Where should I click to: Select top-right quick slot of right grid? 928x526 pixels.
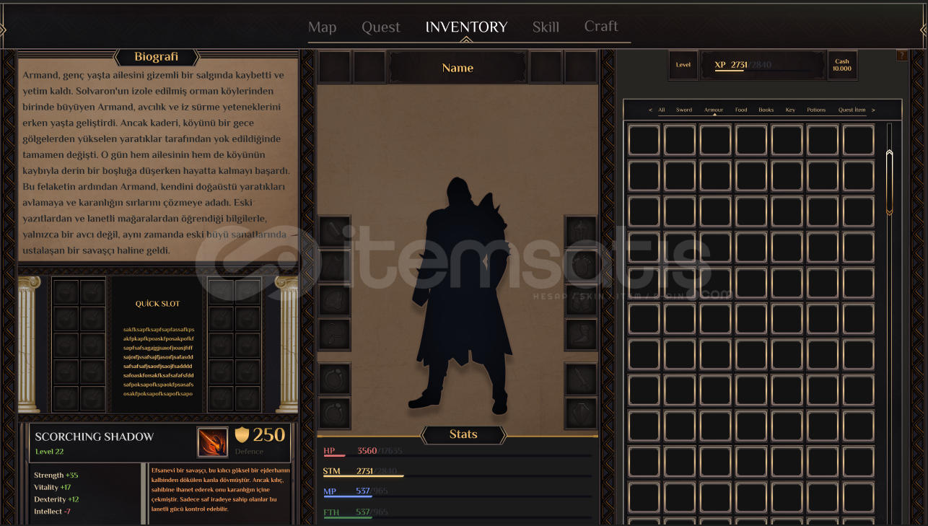tap(248, 292)
